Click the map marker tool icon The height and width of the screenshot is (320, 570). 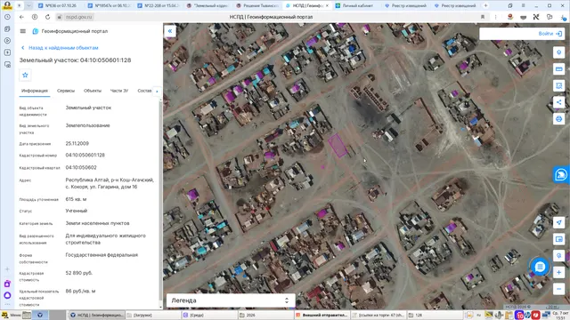click(x=558, y=52)
